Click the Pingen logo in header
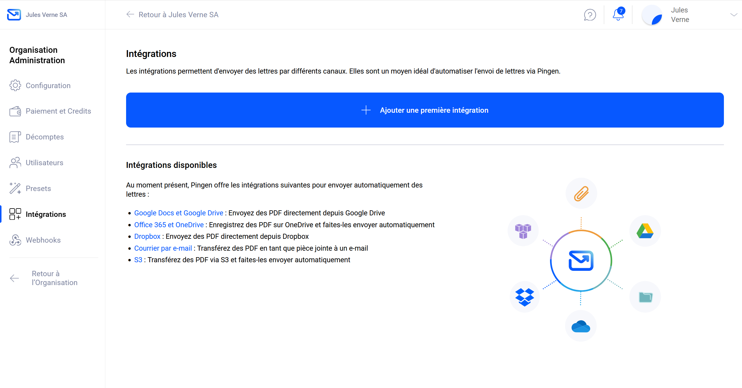 coord(14,15)
